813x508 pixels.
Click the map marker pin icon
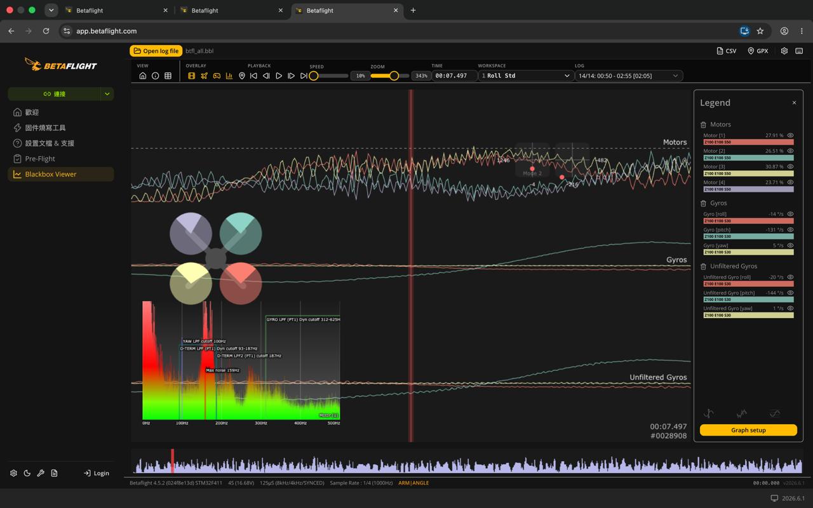(241, 76)
